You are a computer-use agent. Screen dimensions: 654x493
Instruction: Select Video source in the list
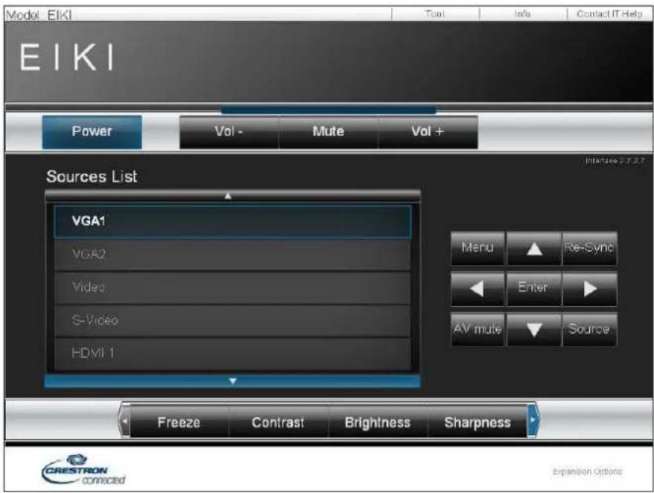232,287
